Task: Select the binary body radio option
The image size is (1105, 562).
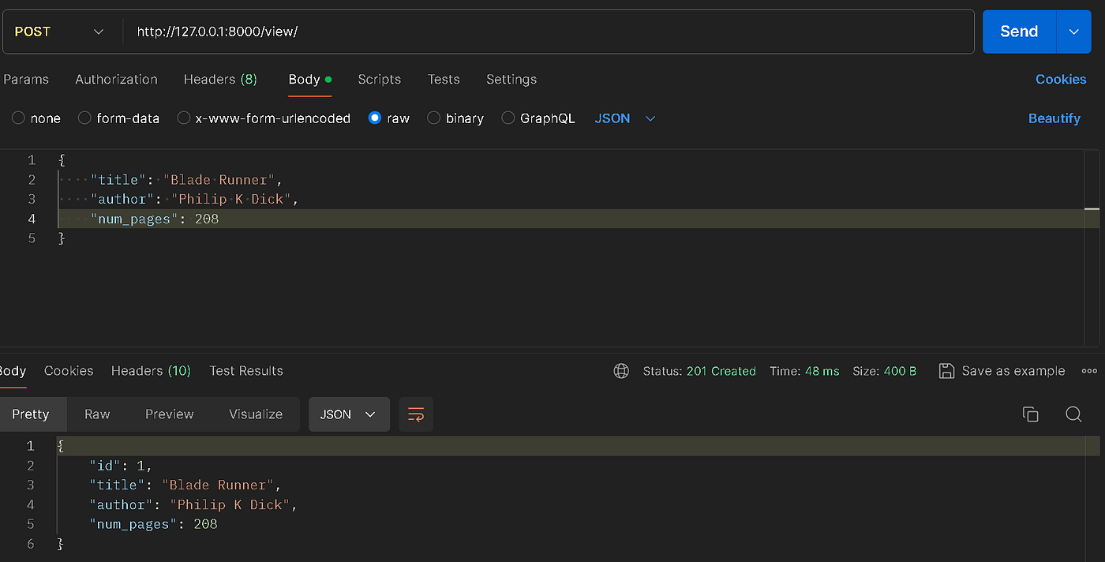Action: (434, 118)
